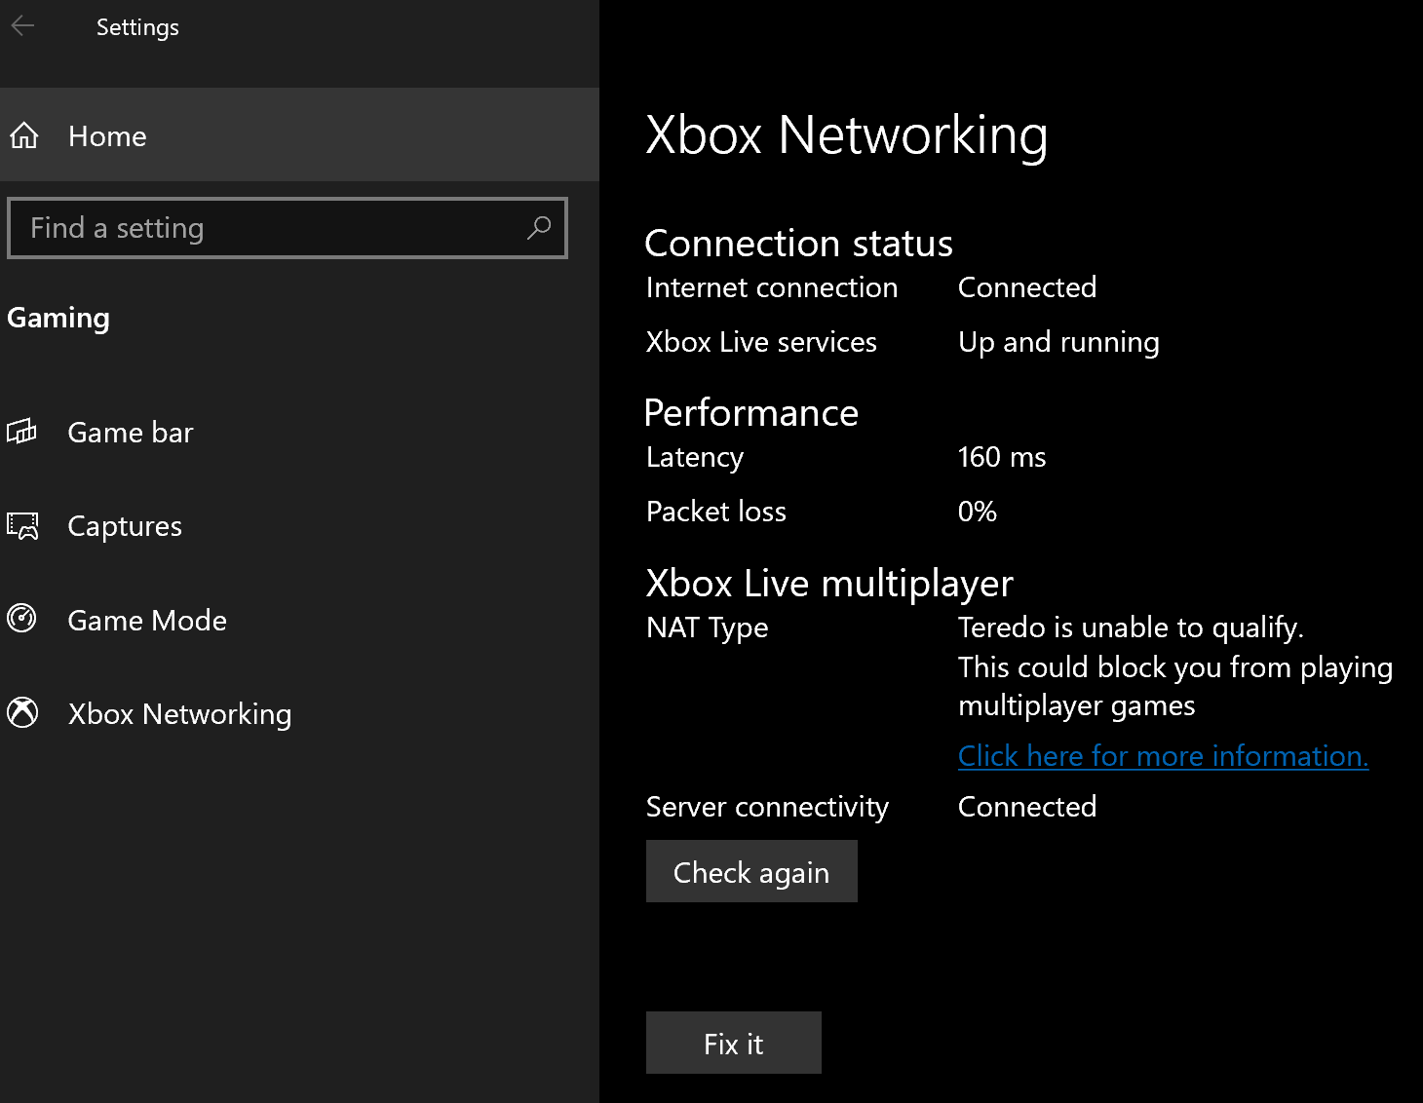Screen dimensions: 1423x1103
Task: Focus the Find a setting field
Action: 288,228
